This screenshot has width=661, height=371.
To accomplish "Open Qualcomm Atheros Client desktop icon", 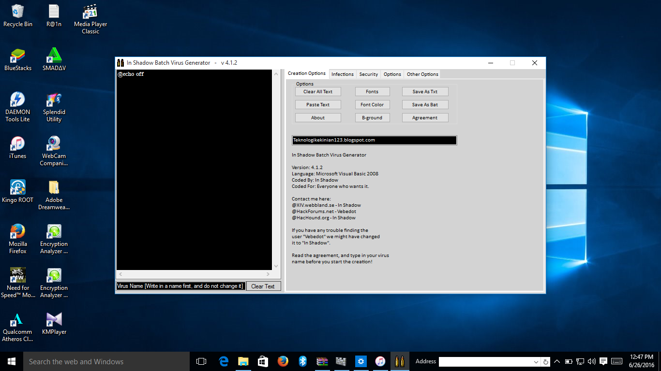I will tap(18, 327).
